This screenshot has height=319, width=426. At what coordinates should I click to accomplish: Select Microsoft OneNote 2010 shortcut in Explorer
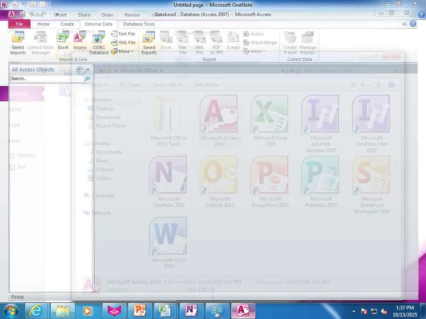[169, 182]
